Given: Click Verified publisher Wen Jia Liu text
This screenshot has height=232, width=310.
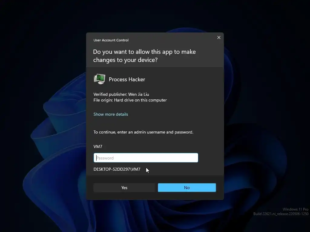Looking at the screenshot, I should (x=121, y=94).
